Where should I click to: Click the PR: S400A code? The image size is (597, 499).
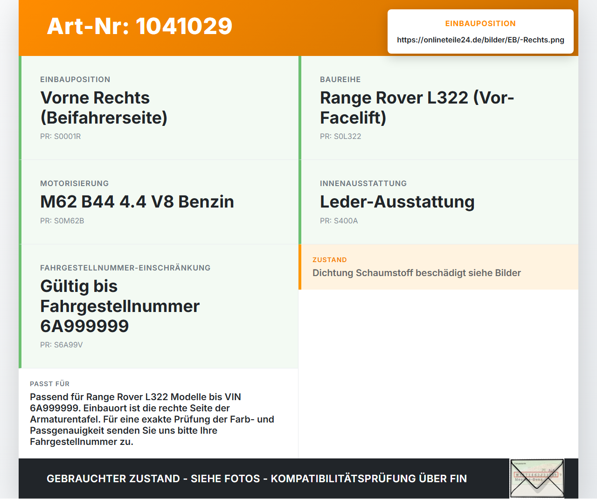[x=339, y=221]
